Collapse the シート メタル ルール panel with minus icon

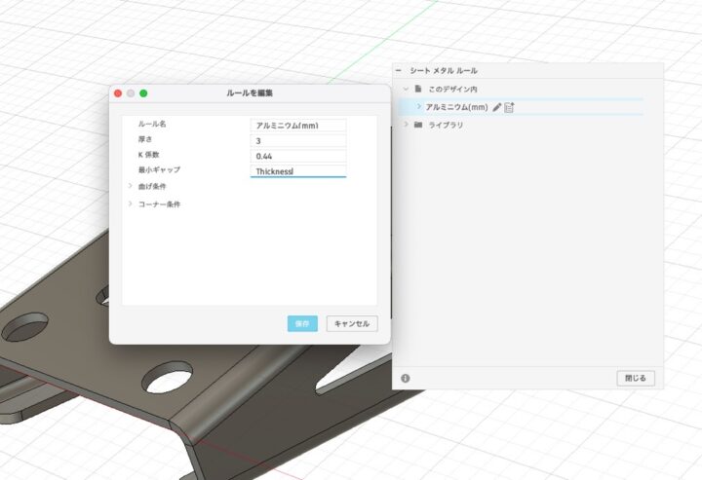click(x=399, y=71)
